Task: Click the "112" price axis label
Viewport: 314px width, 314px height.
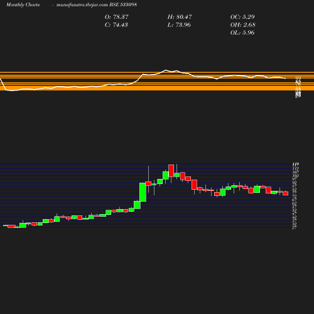Action: point(296,169)
